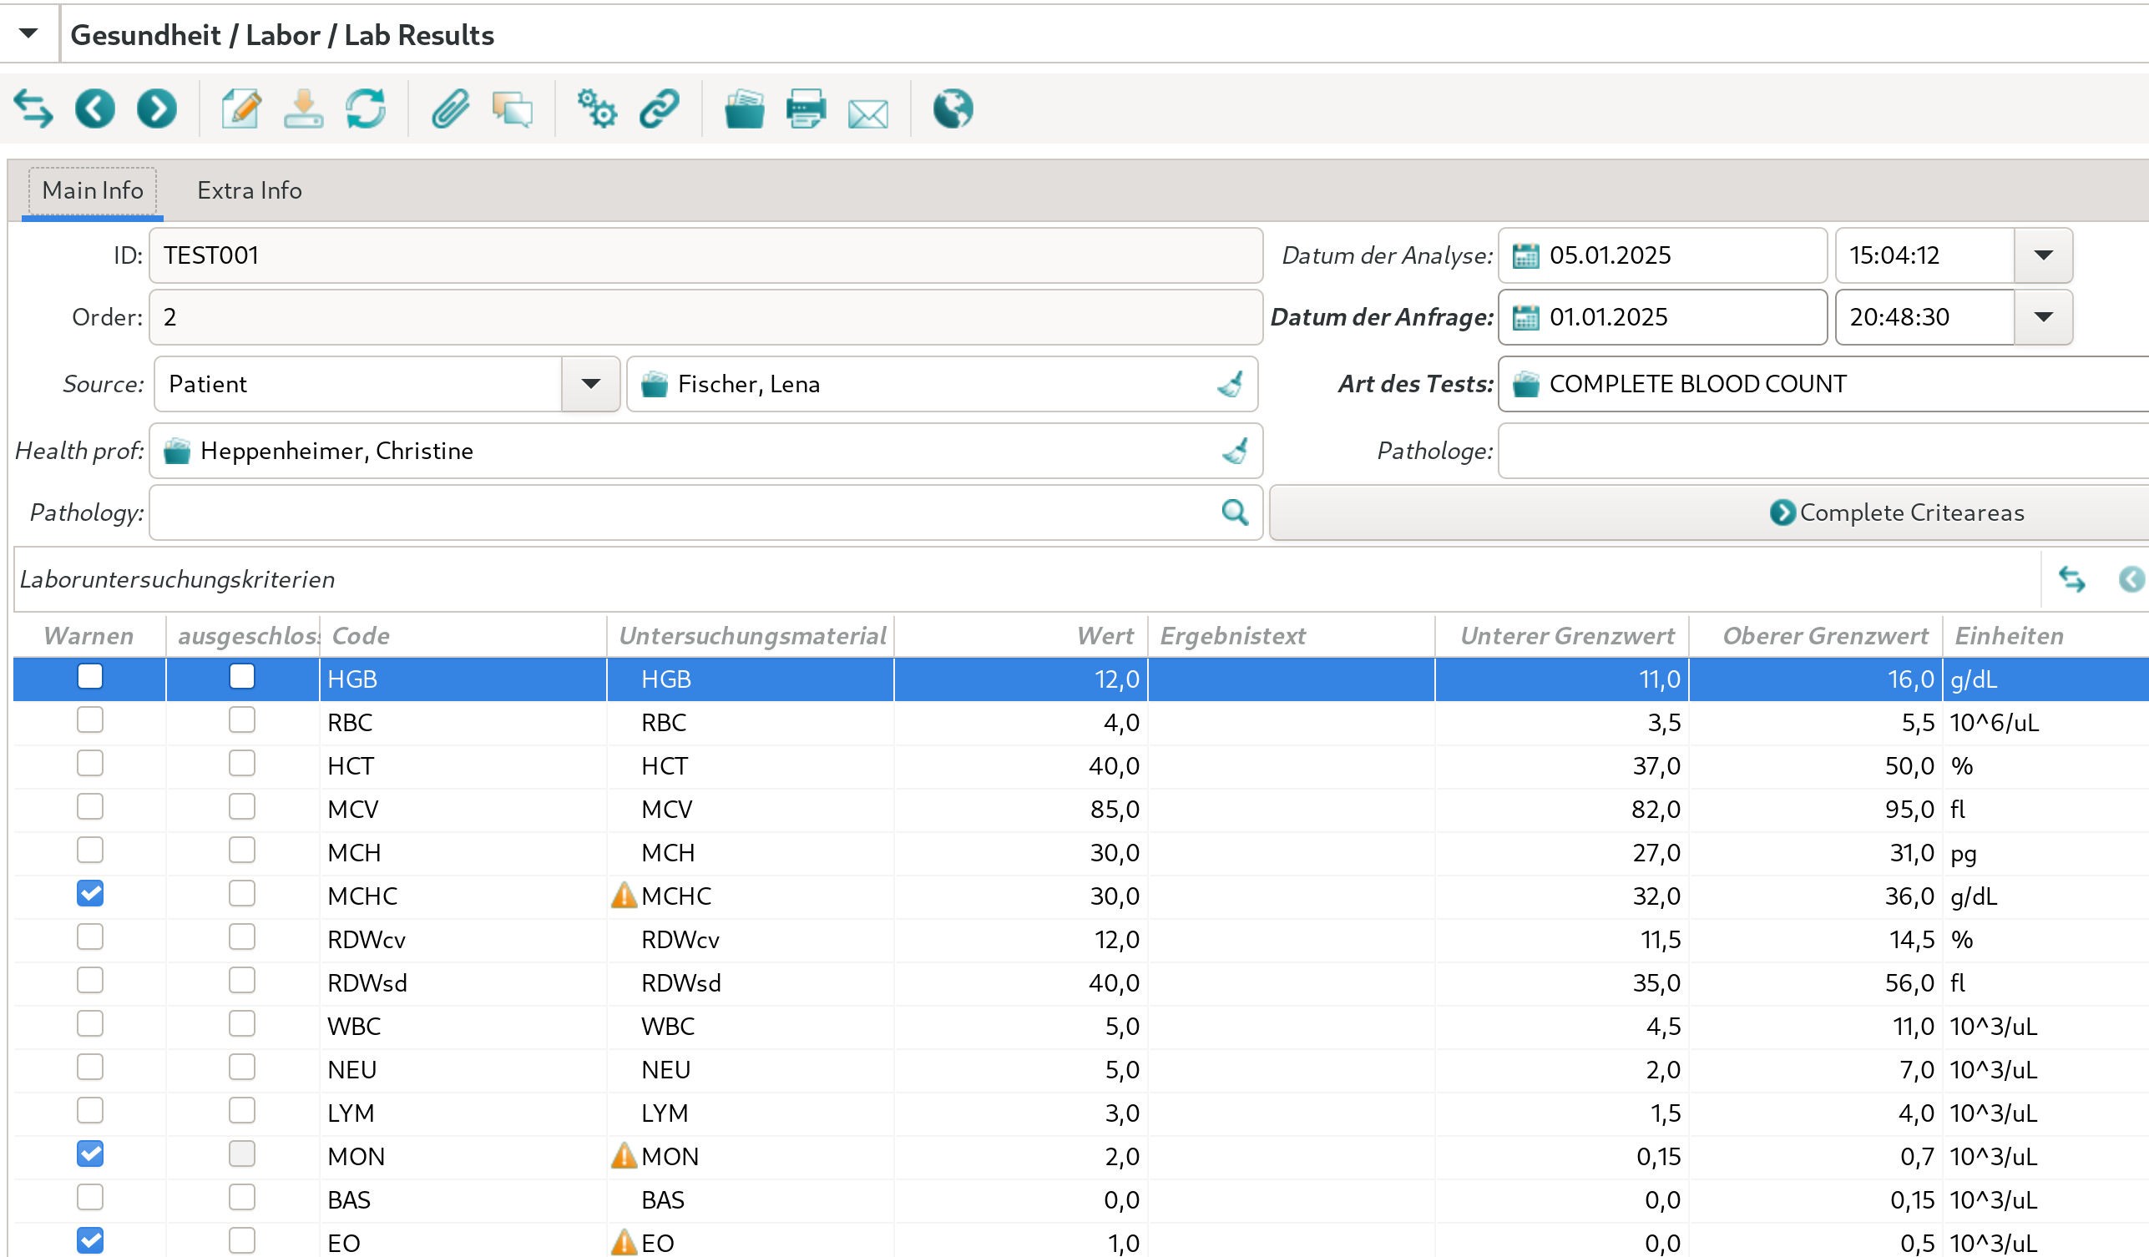Open the email envelope icon
Viewport: 2149px width, 1257px height.
pos(868,111)
